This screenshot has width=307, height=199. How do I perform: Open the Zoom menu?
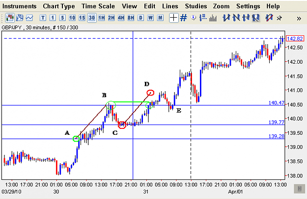pos(221,6)
